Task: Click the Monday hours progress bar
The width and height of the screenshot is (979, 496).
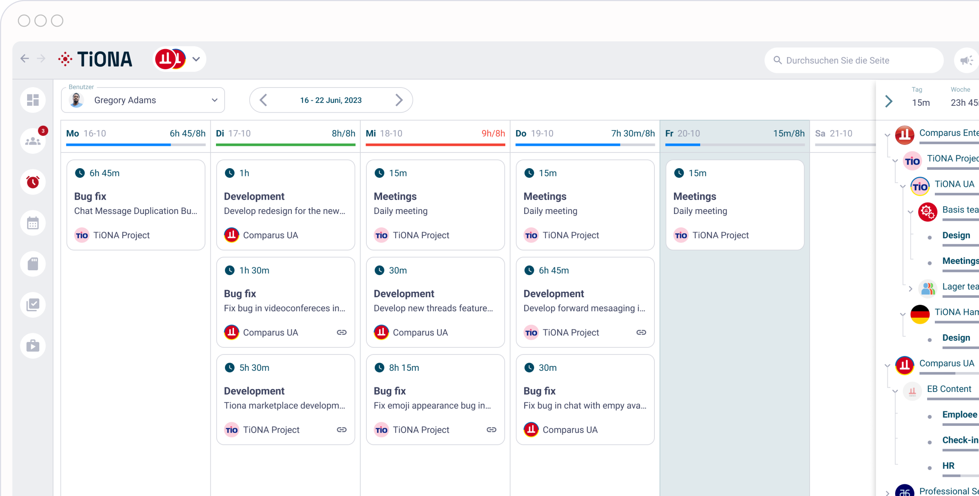Action: click(136, 145)
